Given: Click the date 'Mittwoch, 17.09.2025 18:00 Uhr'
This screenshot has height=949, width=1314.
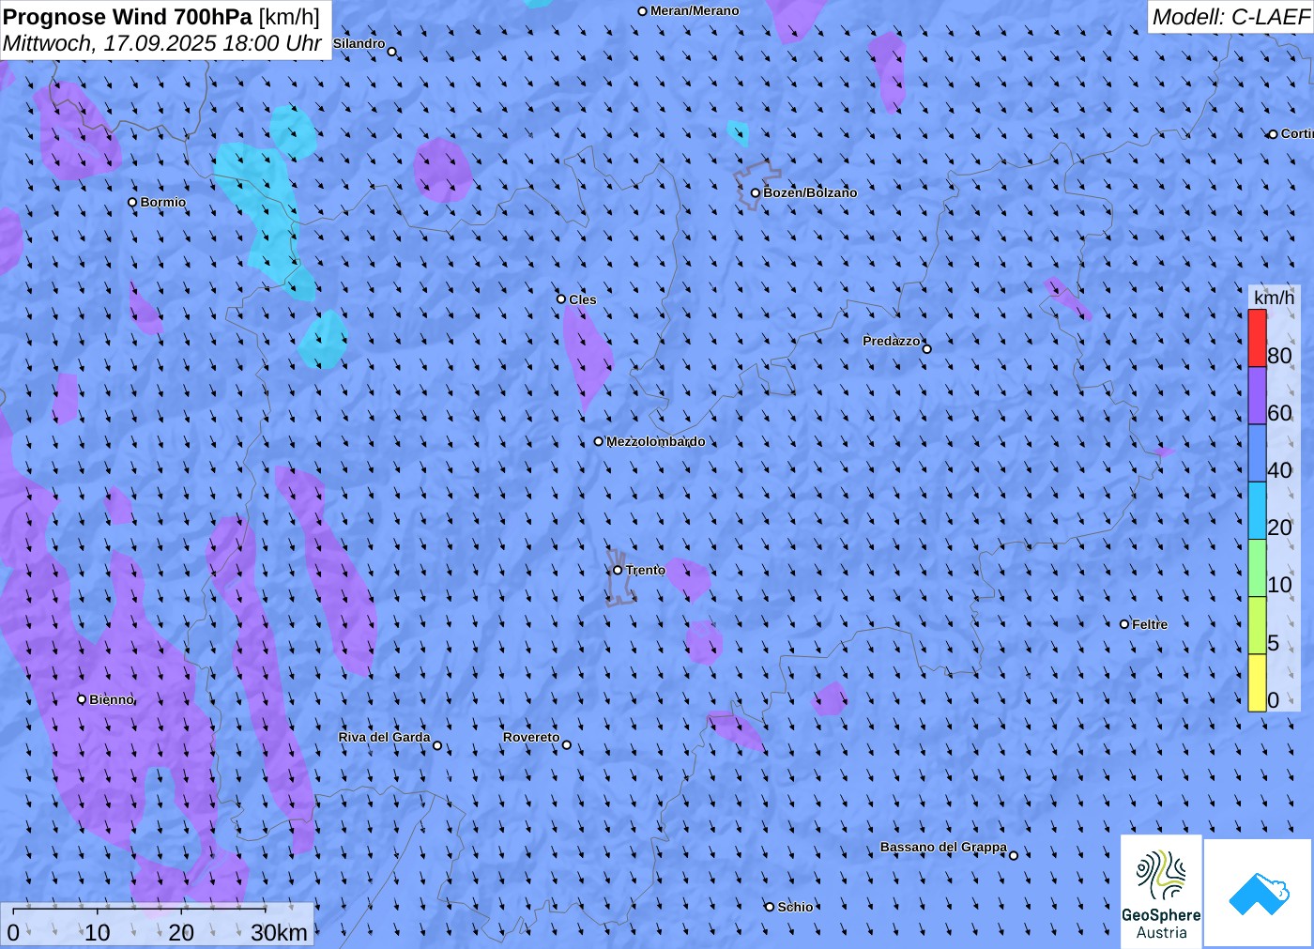Looking at the screenshot, I should point(162,43).
